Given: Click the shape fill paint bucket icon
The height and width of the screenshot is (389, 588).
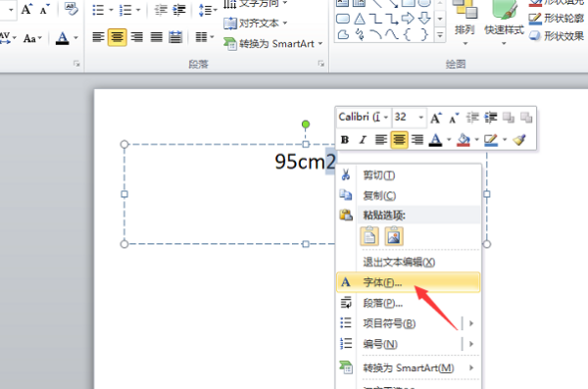Looking at the screenshot, I should pyautogui.click(x=464, y=140).
